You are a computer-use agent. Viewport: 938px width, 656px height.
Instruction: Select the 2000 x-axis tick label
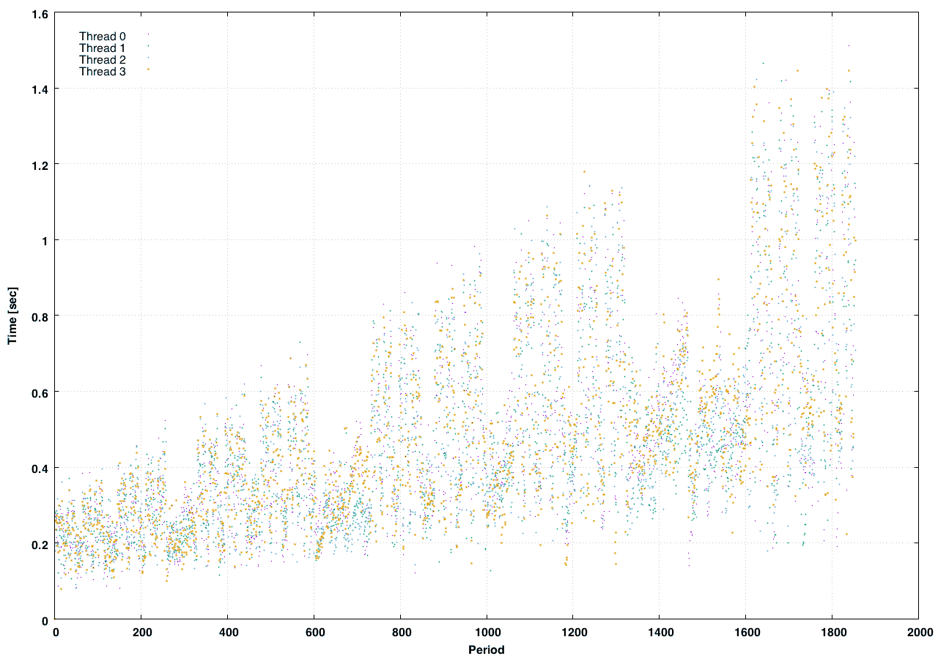918,632
